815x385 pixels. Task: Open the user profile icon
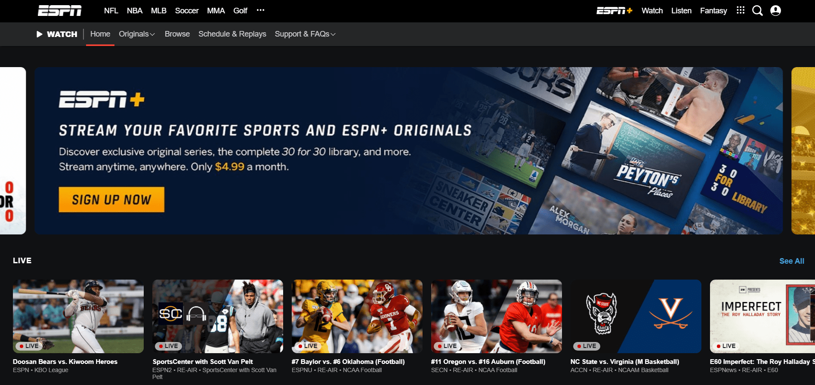click(x=775, y=11)
